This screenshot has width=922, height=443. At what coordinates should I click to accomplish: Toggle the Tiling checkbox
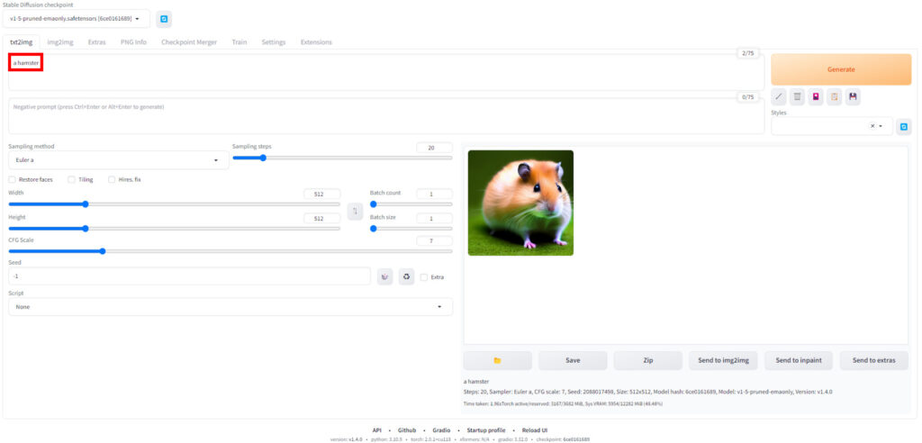click(72, 179)
